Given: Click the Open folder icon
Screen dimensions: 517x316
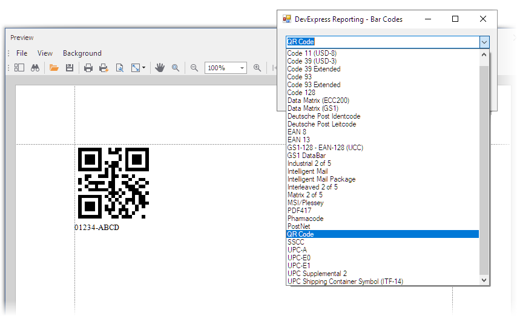Looking at the screenshot, I should [x=54, y=68].
